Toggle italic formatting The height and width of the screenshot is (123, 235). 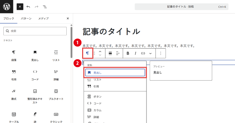pos(135,53)
